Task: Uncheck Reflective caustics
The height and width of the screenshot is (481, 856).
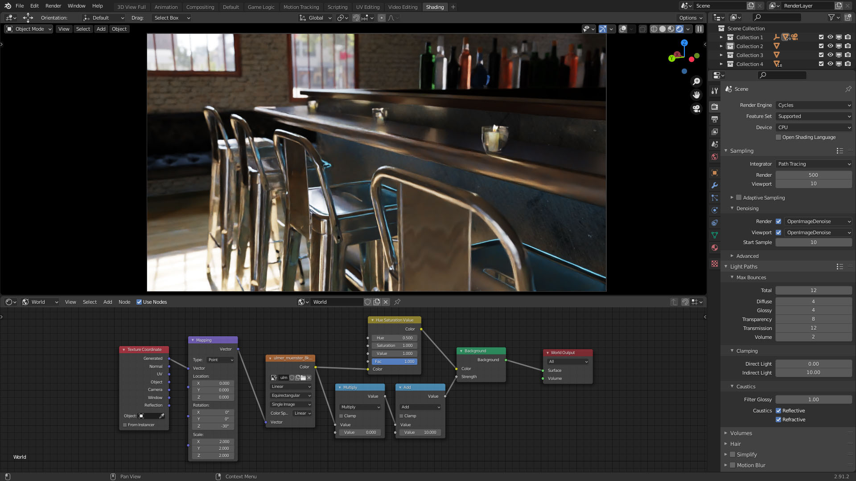Action: (x=778, y=411)
